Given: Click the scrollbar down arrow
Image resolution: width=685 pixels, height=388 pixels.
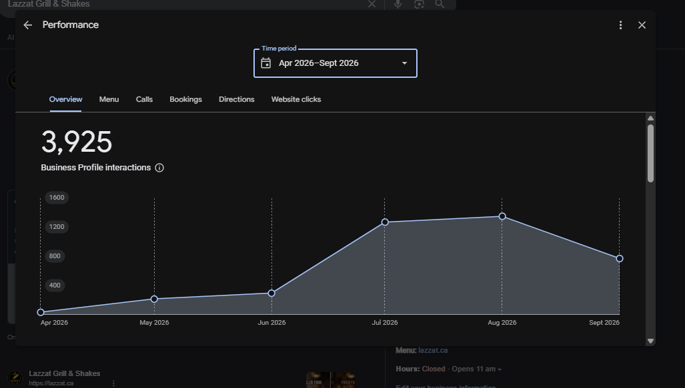Looking at the screenshot, I should tap(650, 341).
